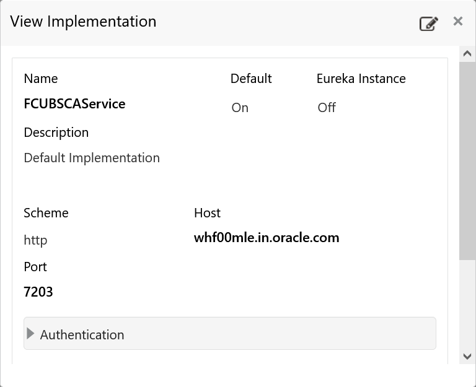Click the Host field label
The width and height of the screenshot is (476, 387).
[x=207, y=213]
